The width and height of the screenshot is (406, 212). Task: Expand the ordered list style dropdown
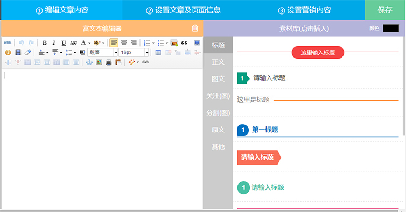tap(153, 43)
